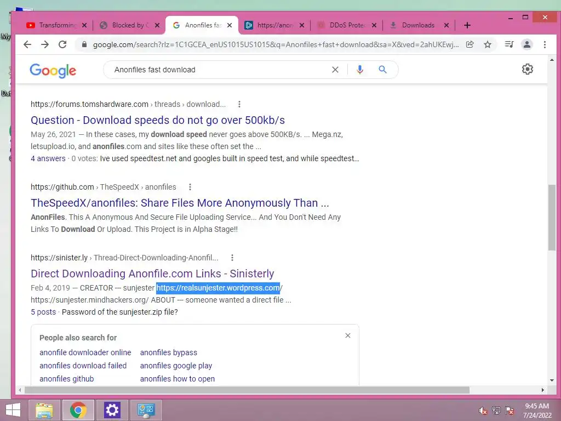Click the scroll left arrow
This screenshot has width=561, height=421.
click(20, 390)
